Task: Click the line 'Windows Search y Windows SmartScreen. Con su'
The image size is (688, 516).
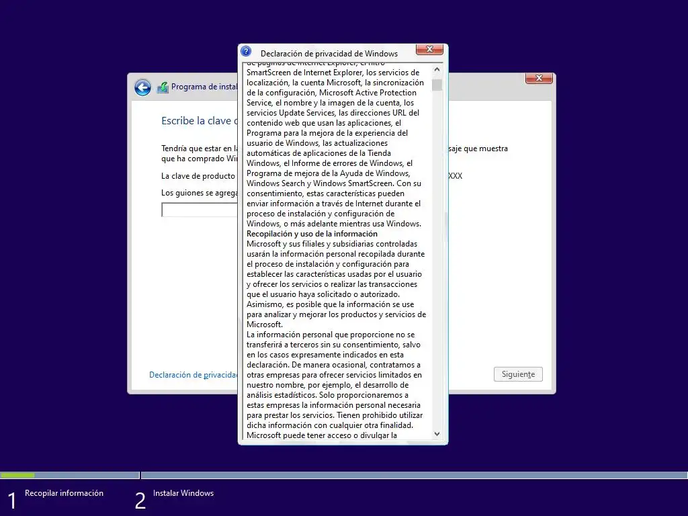Action: point(334,183)
